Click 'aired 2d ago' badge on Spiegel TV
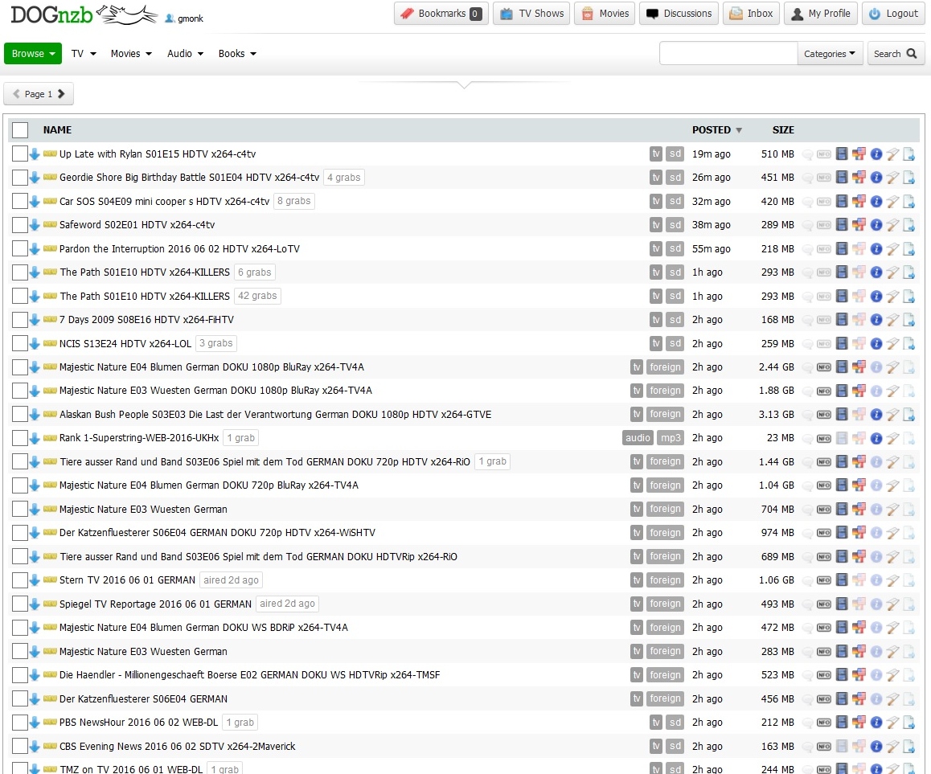931x774 pixels. (x=287, y=604)
